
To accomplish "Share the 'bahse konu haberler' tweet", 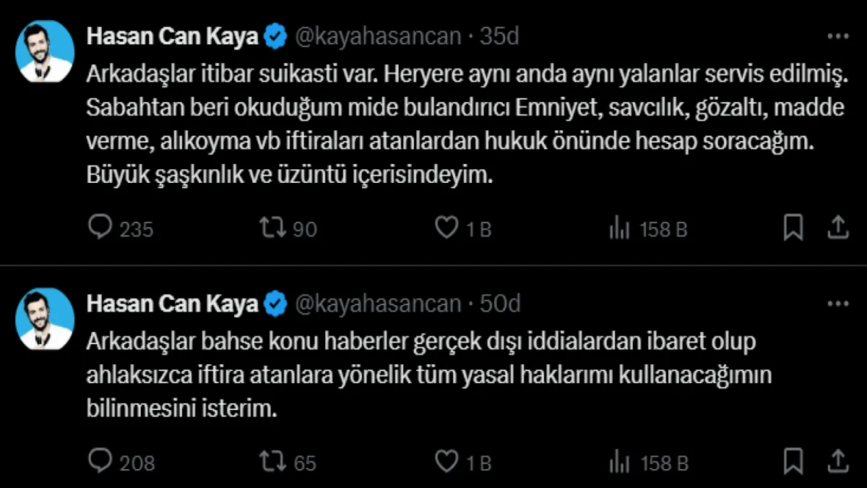I will click(x=837, y=461).
